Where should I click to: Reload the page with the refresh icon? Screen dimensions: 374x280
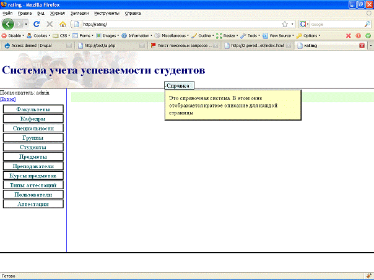[37, 24]
